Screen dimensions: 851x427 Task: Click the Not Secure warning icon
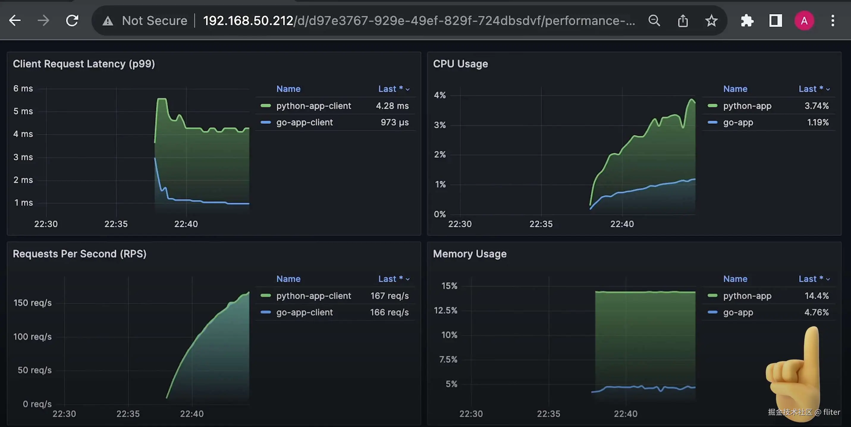[x=108, y=21]
